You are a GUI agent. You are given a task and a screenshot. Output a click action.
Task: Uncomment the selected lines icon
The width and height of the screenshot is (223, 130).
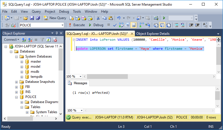coord(183,25)
